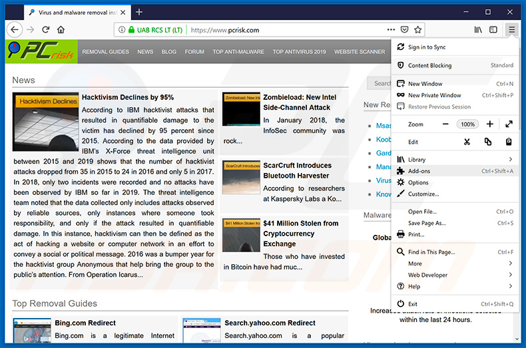Open a New Private Window
This screenshot has height=348, width=526.
(455, 95)
